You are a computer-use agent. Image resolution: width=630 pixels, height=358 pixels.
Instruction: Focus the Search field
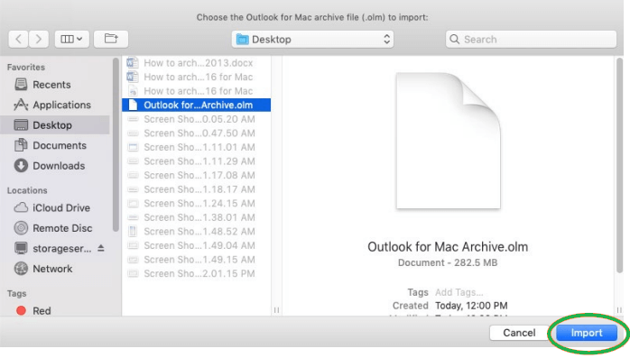531,40
